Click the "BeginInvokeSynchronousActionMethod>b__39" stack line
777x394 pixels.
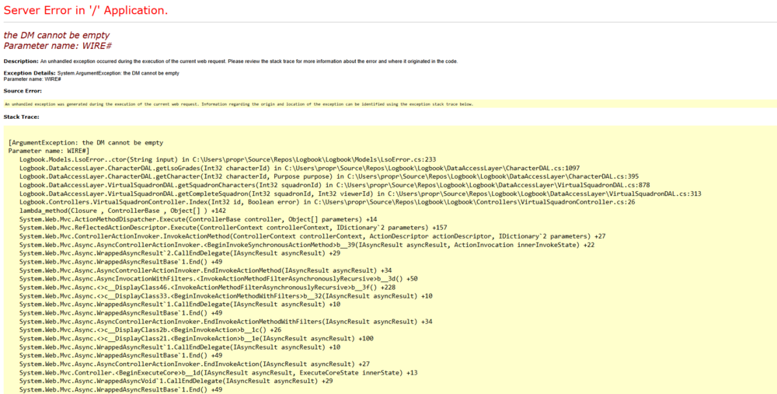(307, 245)
